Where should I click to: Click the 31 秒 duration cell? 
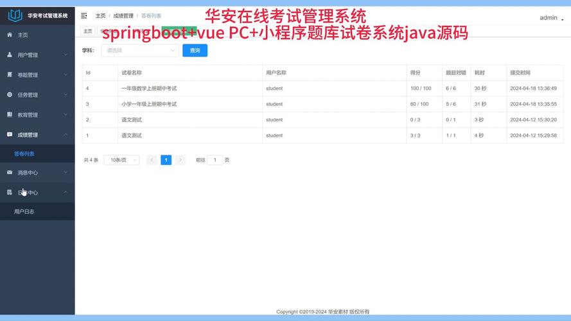coord(480,104)
